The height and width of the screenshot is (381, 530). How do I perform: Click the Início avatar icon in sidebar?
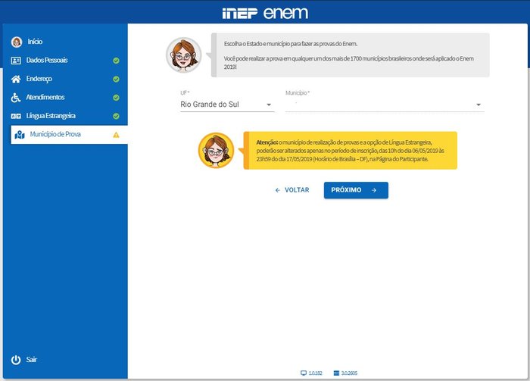point(16,42)
